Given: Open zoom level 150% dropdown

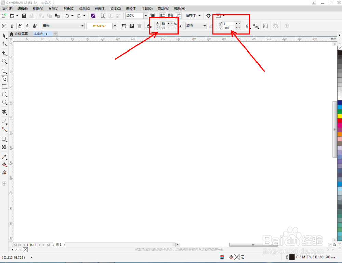Looking at the screenshot, I should click(146, 16).
